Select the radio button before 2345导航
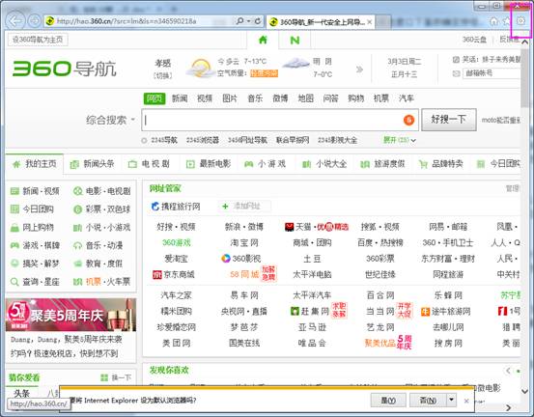Viewport: 534px width, 417px height. coord(144,140)
